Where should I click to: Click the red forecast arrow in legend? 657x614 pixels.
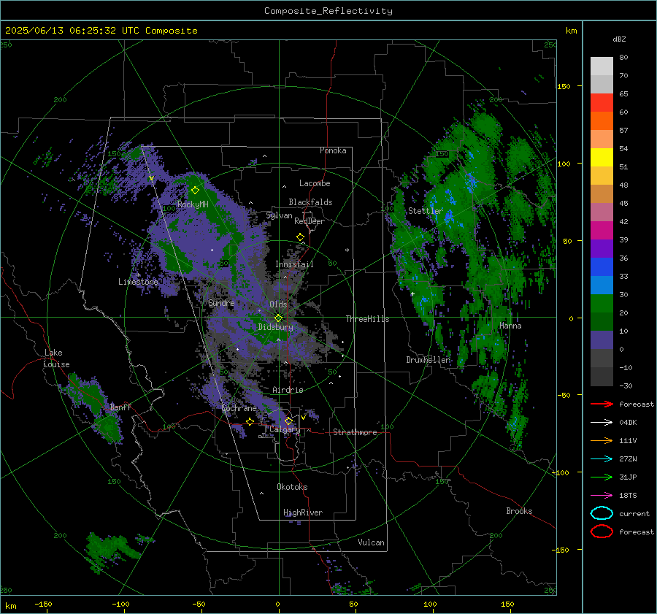[x=602, y=404]
